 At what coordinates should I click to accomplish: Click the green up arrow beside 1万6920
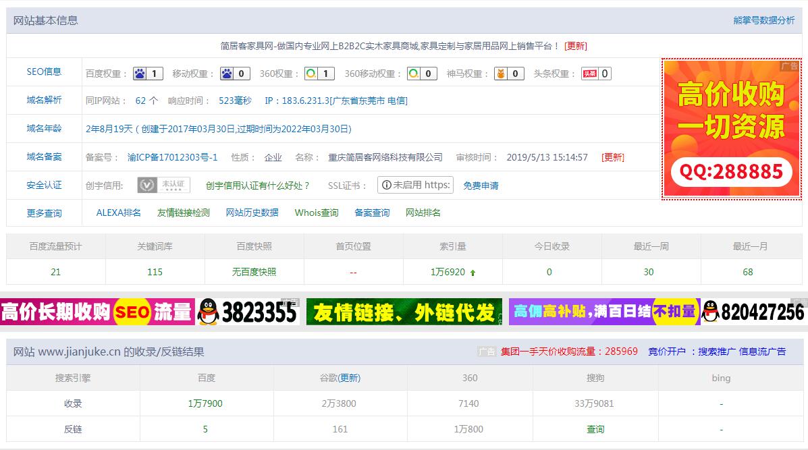473,273
